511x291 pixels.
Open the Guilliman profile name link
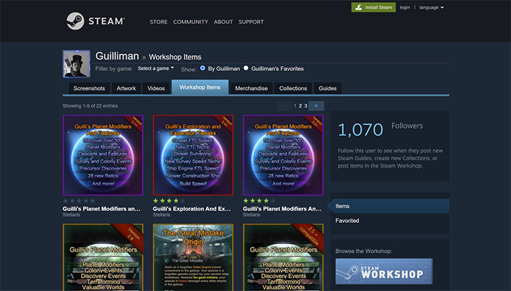[117, 56]
